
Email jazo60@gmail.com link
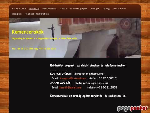pyautogui.click(x=70, y=88)
